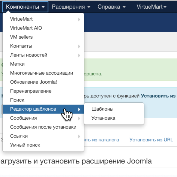The width and height of the screenshot is (177, 177).
Task: Select VirtueMart in Компоненты dropdown
Action: coord(43,19)
